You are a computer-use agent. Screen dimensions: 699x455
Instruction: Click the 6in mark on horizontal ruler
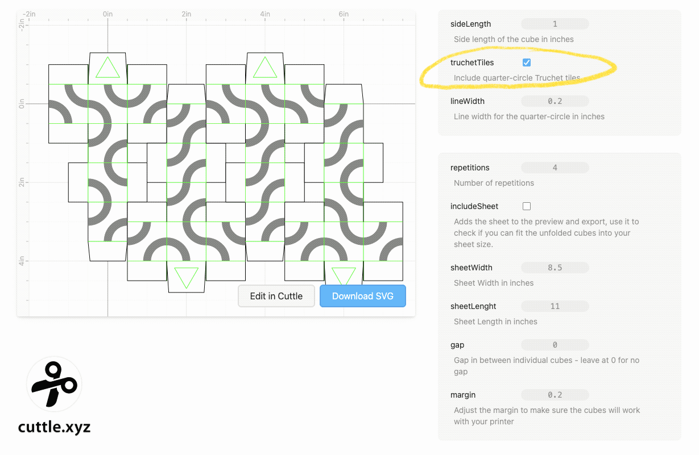click(344, 14)
